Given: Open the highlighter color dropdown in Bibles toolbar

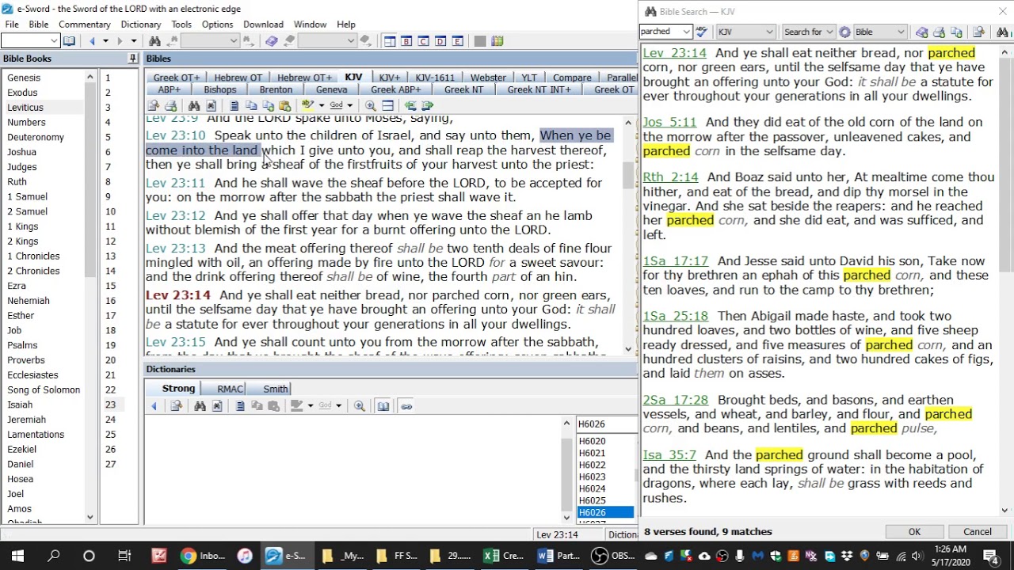Looking at the screenshot, I should (321, 106).
